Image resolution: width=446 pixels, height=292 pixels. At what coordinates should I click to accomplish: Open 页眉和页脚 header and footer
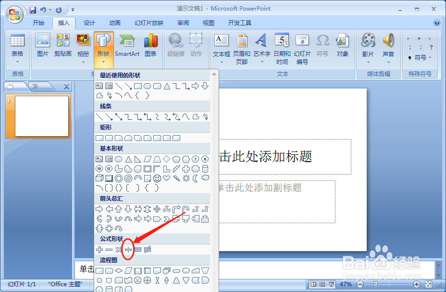click(x=242, y=49)
